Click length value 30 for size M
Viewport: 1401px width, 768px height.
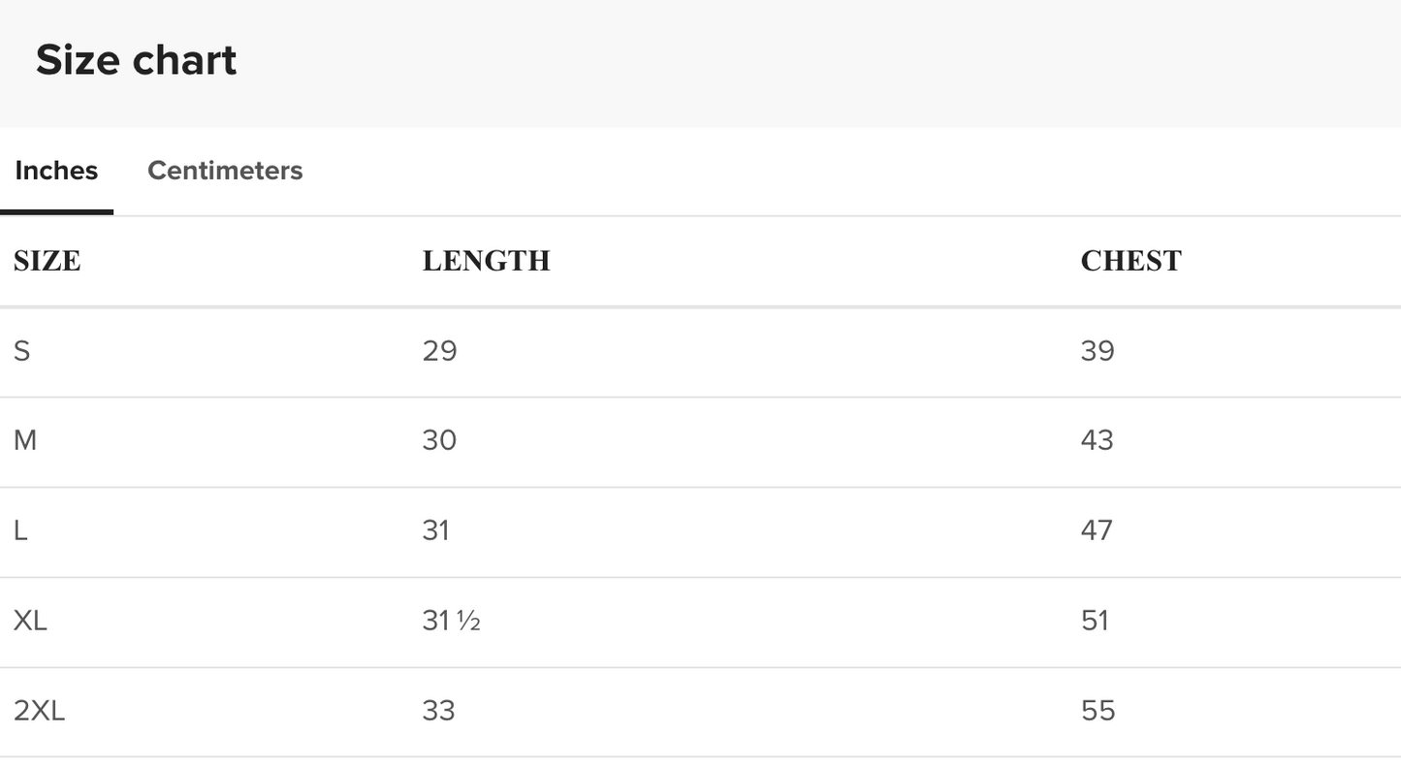coord(439,441)
